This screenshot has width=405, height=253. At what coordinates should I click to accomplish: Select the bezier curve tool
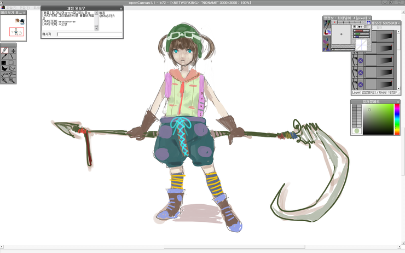click(12, 74)
